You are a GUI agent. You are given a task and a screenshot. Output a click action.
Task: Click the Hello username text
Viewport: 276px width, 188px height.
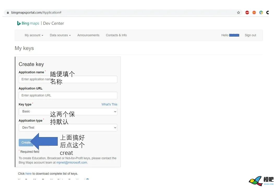pyautogui.click(x=230, y=35)
